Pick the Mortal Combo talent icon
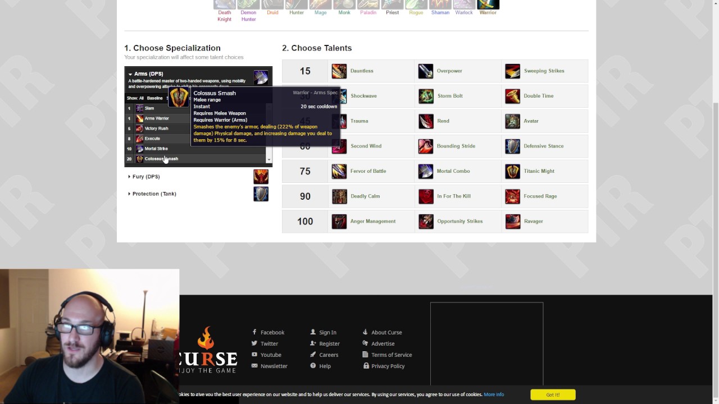Viewport: 719px width, 404px height. 426,171
